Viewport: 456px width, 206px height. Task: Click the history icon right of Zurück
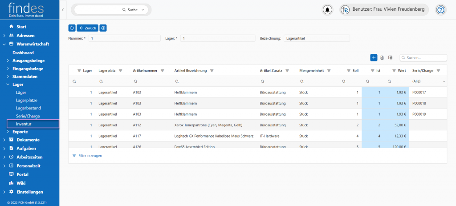103,28
